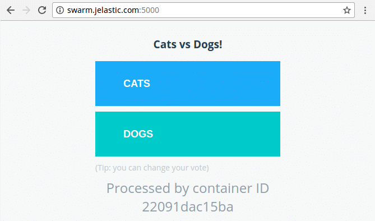Vote for DOGS
This screenshot has width=375, height=221.
click(188, 134)
